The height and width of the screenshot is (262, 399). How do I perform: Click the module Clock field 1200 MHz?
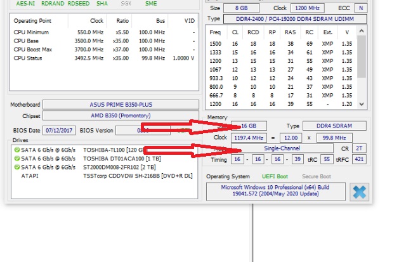tap(308, 8)
